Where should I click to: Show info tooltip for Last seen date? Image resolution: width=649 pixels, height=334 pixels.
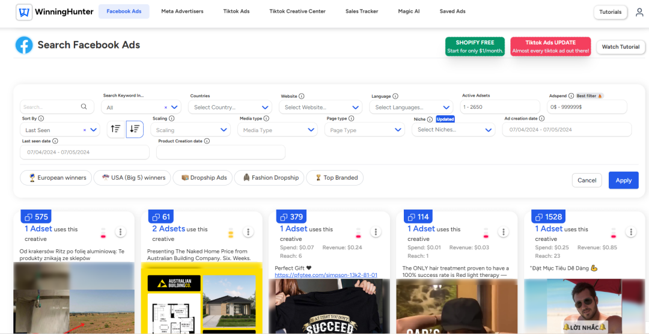point(55,141)
